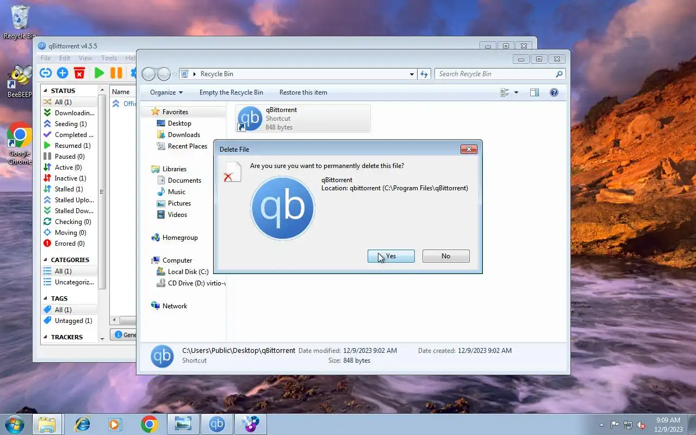This screenshot has width=696, height=435.
Task: Click the muted volume tray icon
Action: pyautogui.click(x=641, y=425)
